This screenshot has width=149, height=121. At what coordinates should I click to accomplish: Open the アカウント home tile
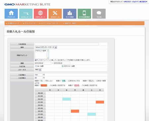coord(11,14)
